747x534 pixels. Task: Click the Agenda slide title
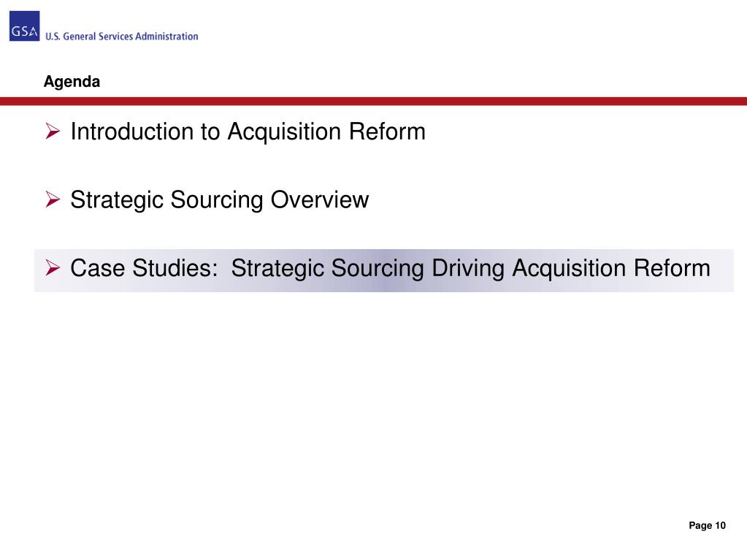pos(72,82)
